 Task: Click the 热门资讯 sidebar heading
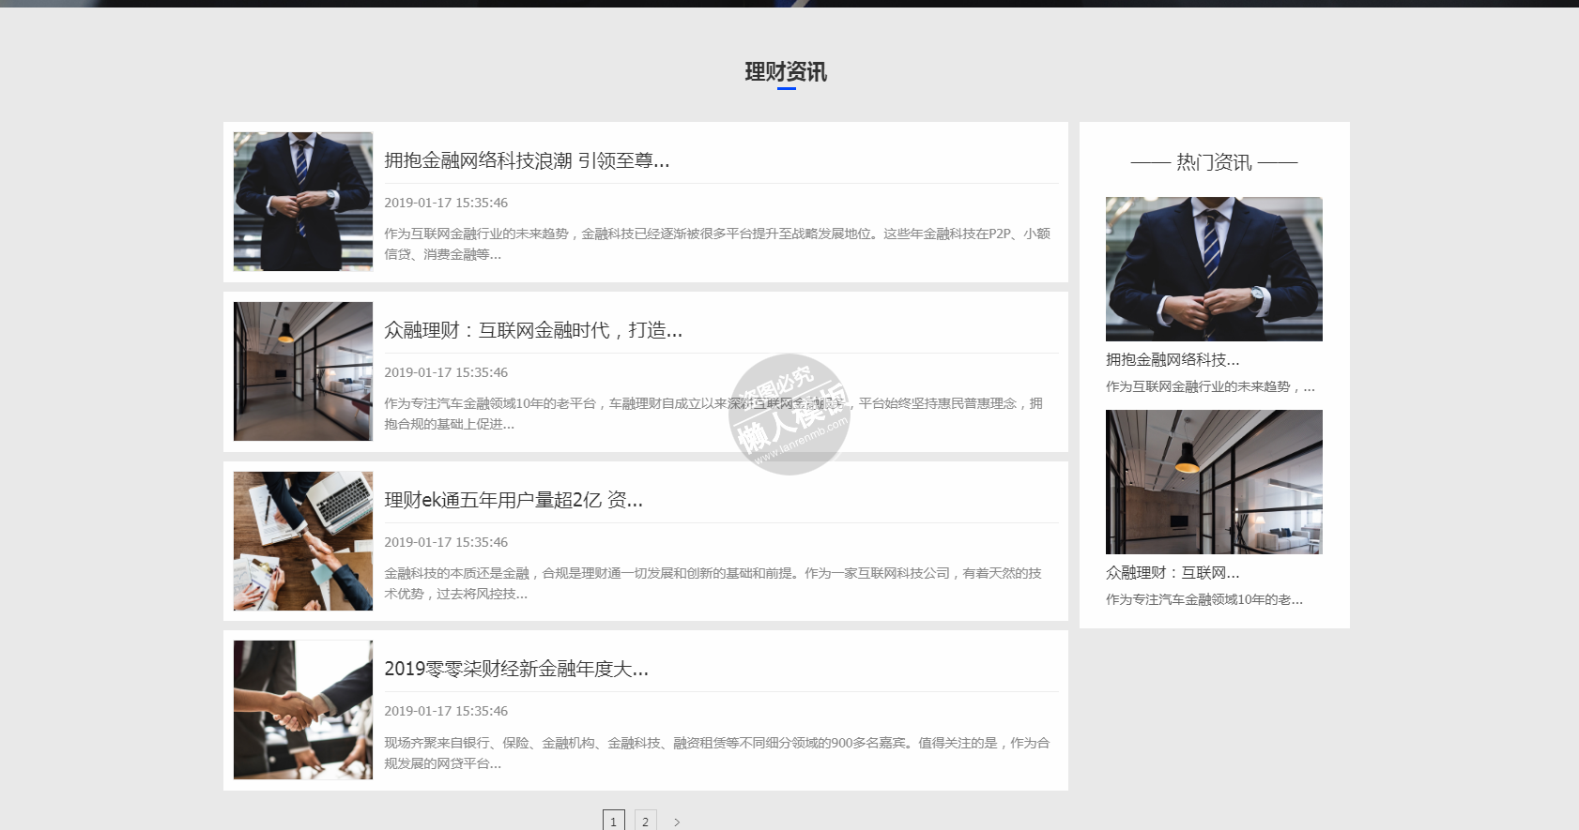coord(1213,162)
